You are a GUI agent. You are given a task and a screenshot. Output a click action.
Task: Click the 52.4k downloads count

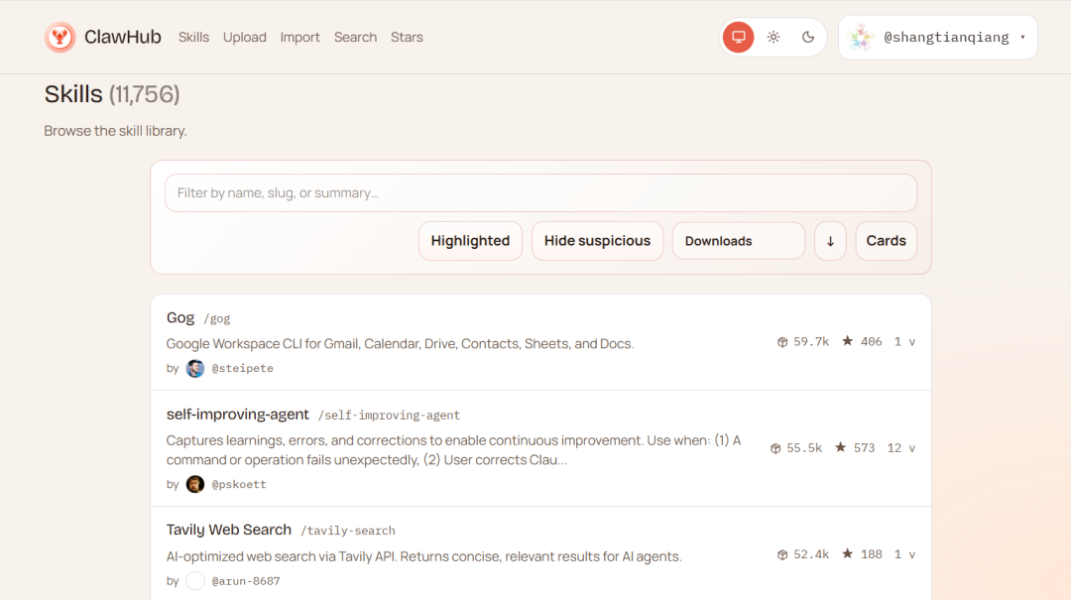pyautogui.click(x=811, y=554)
